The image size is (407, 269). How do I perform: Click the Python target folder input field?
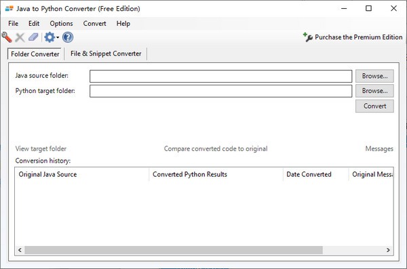[x=221, y=91]
